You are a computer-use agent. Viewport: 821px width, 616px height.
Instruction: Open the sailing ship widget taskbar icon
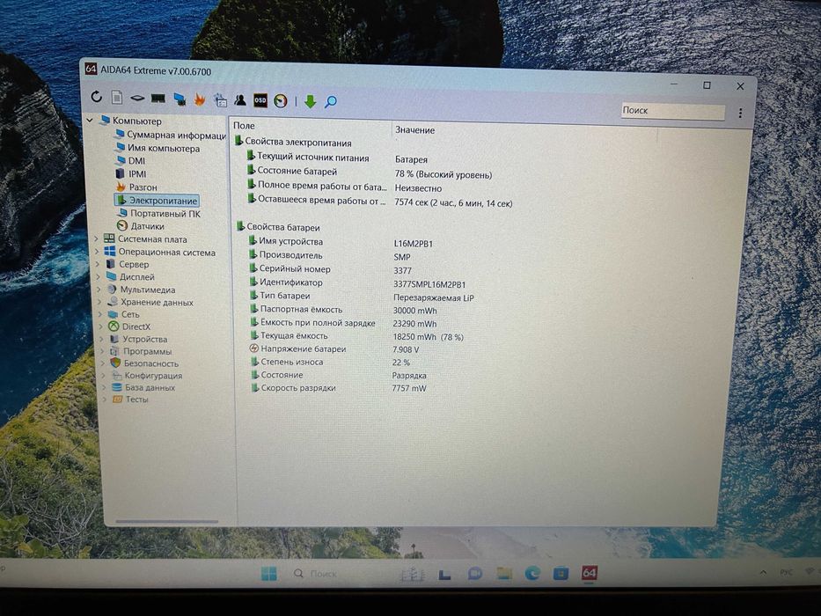[x=412, y=574]
